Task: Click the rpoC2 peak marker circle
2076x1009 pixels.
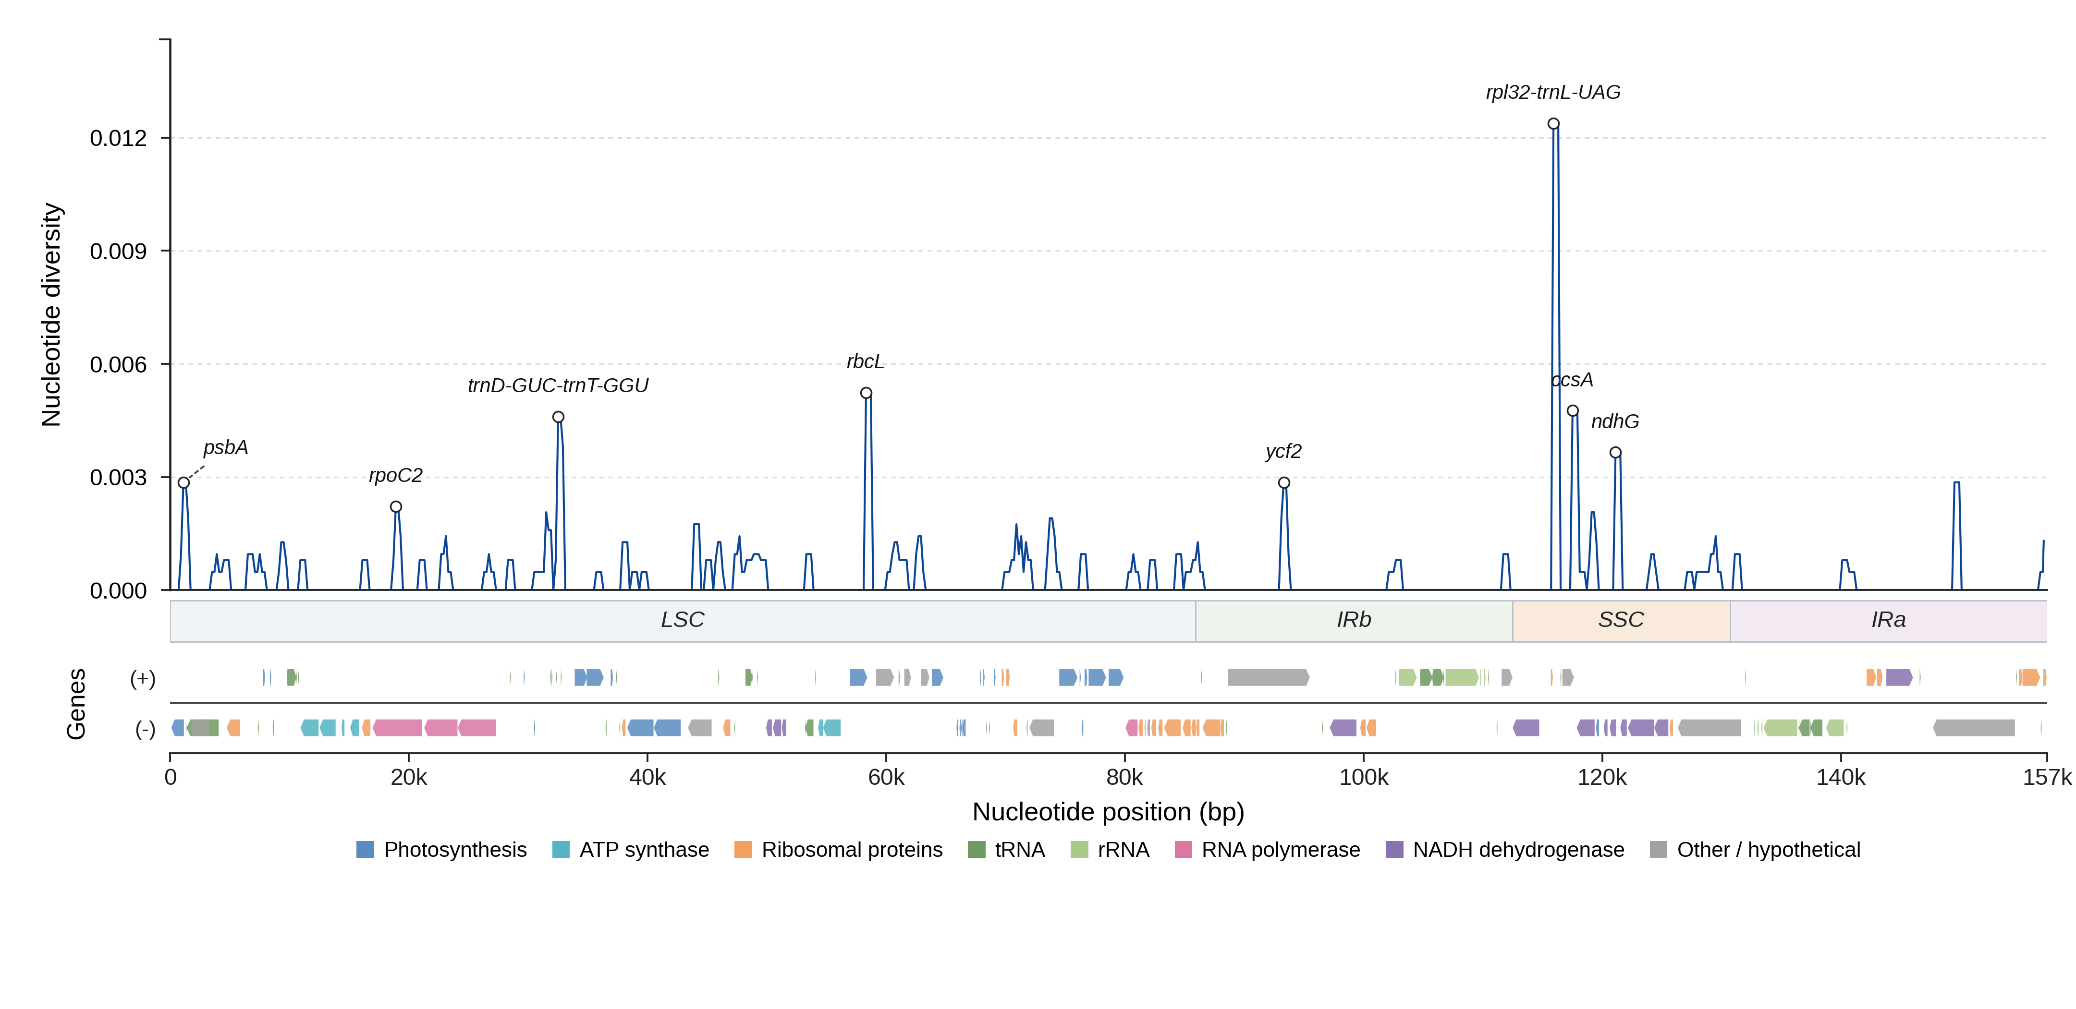Action: 396,506
